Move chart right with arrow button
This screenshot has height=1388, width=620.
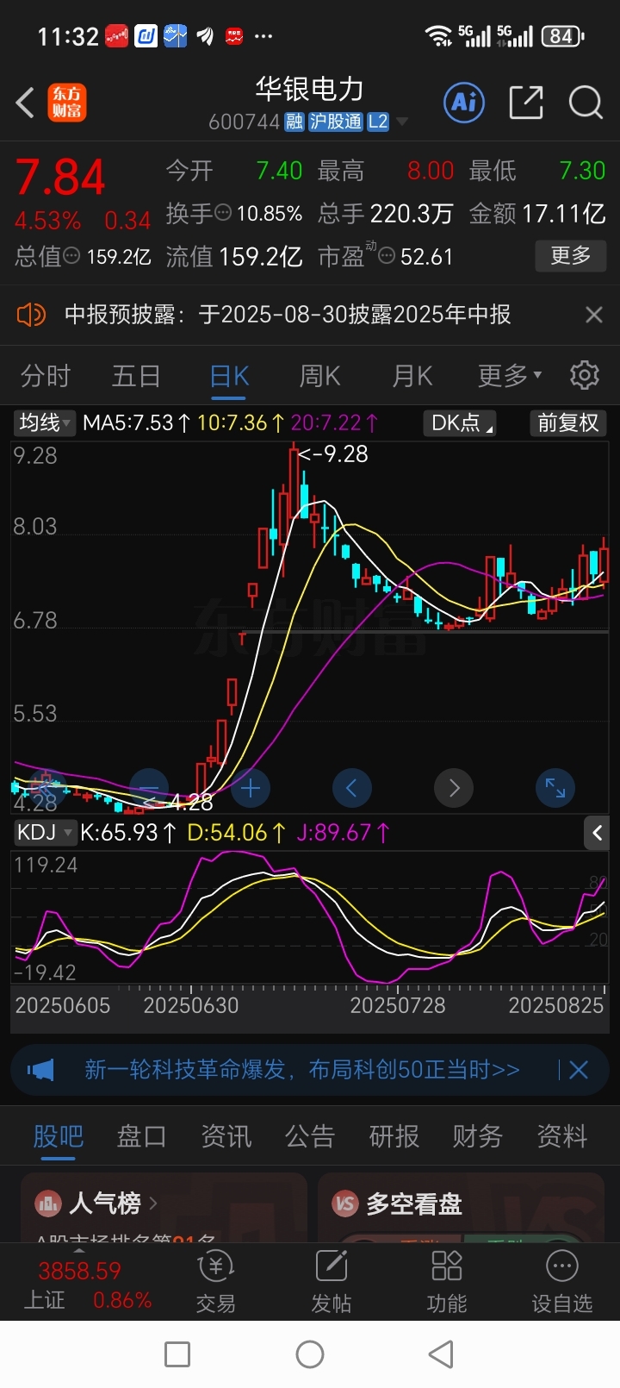pyautogui.click(x=454, y=788)
